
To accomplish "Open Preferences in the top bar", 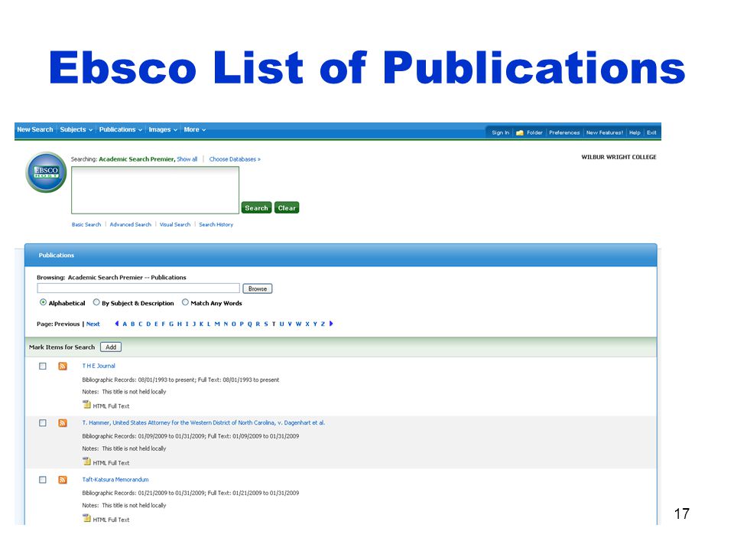I will point(564,132).
